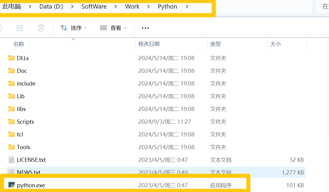This screenshot has height=192, width=329.
Task: Expand the chevron right after Data (D:)
Action: coord(72,7)
